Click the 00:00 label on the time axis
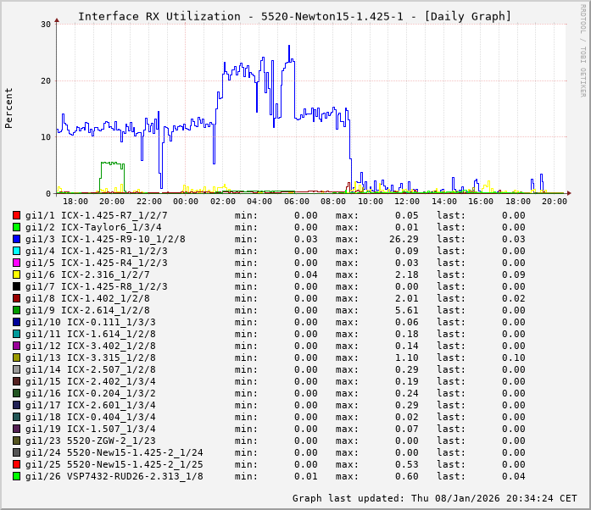This screenshot has width=591, height=510. coord(186,202)
